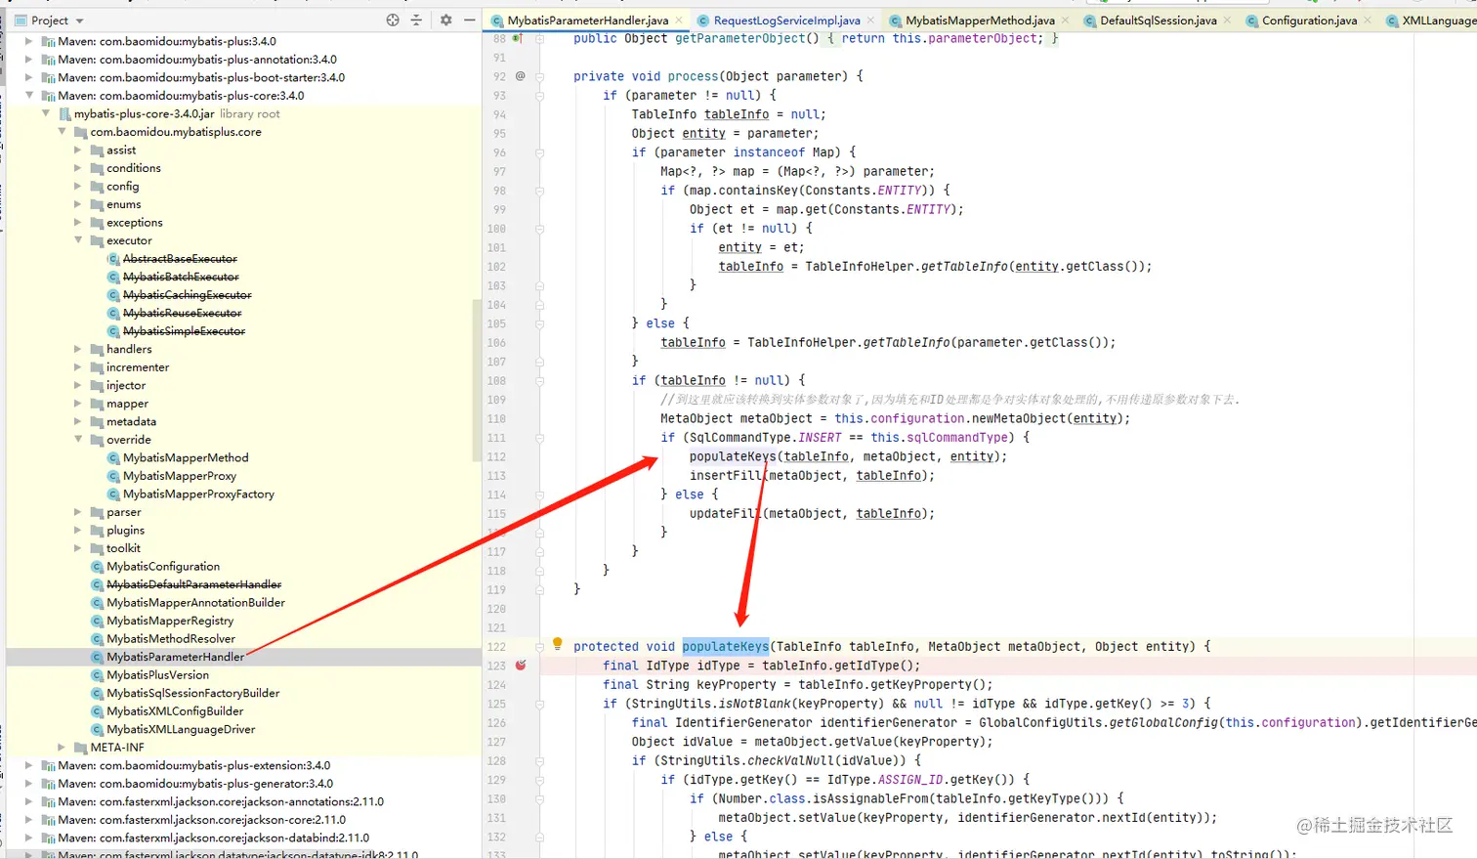The height and width of the screenshot is (859, 1477).
Task: Click the highlighted populateKeys method name on line 122
Action: point(726,646)
